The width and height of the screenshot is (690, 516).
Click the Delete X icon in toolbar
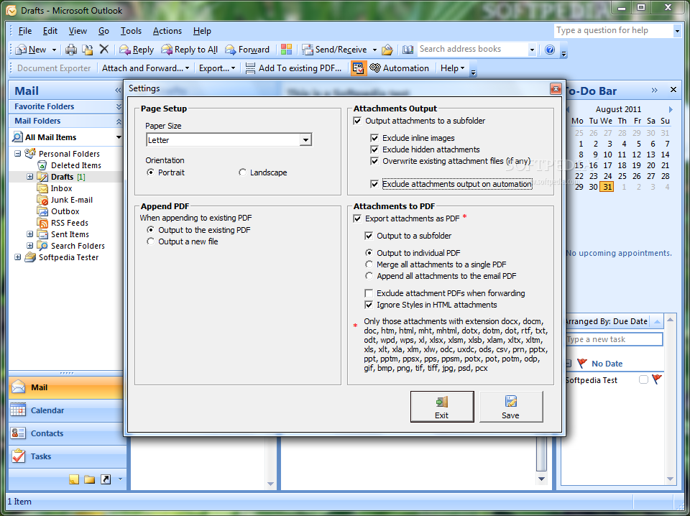(x=103, y=49)
